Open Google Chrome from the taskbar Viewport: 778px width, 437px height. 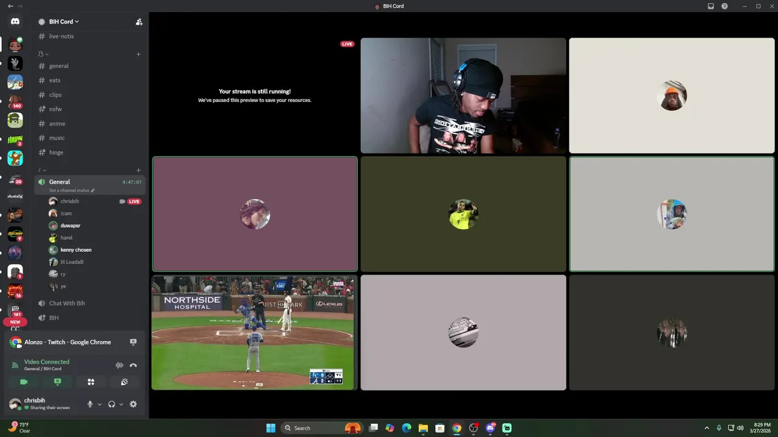[x=456, y=428]
